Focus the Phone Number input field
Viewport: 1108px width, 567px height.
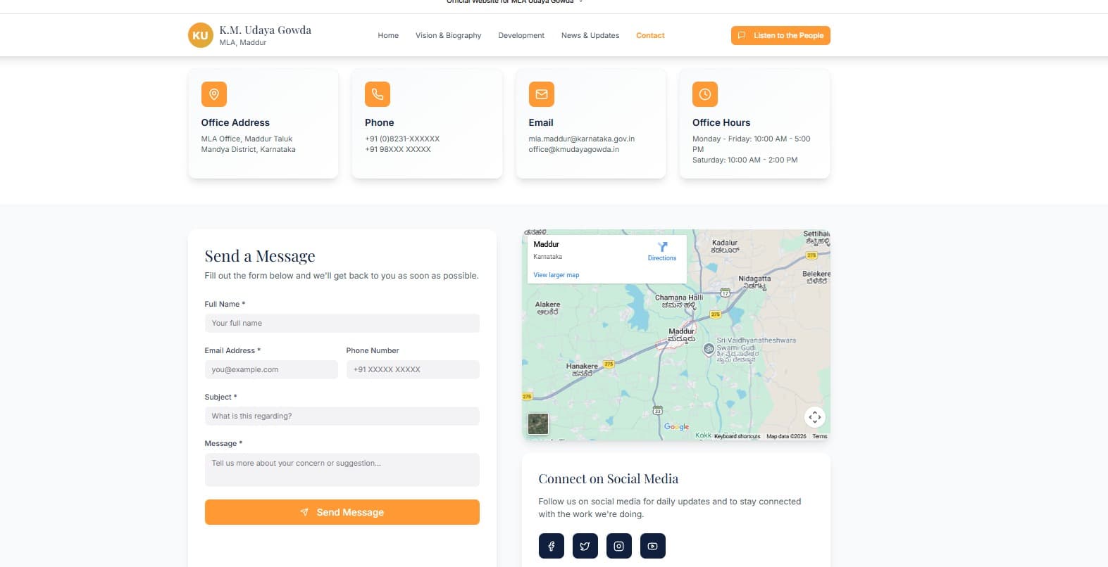(413, 370)
